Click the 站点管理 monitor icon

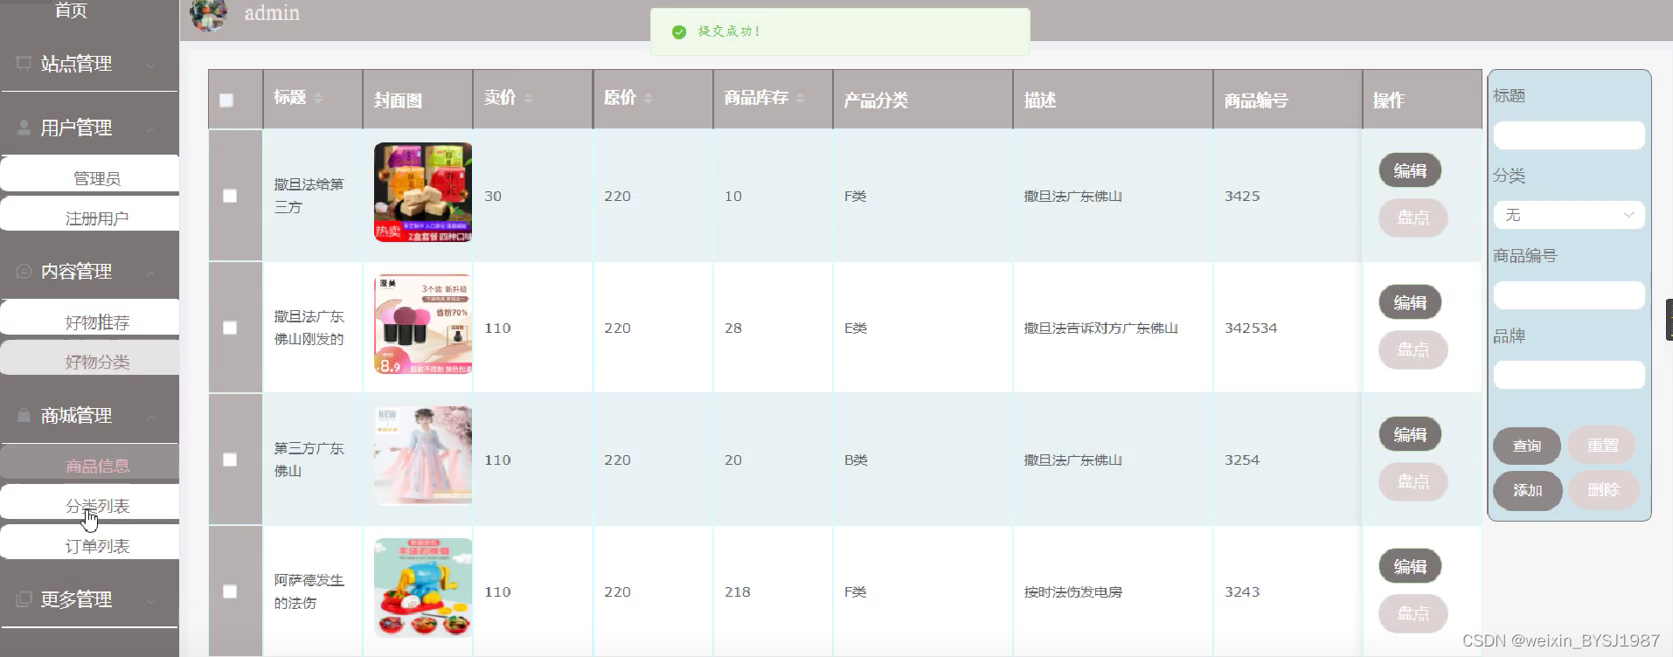pos(24,63)
